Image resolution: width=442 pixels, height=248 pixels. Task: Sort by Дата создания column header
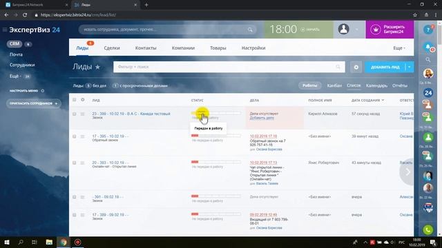pyautogui.click(x=367, y=100)
